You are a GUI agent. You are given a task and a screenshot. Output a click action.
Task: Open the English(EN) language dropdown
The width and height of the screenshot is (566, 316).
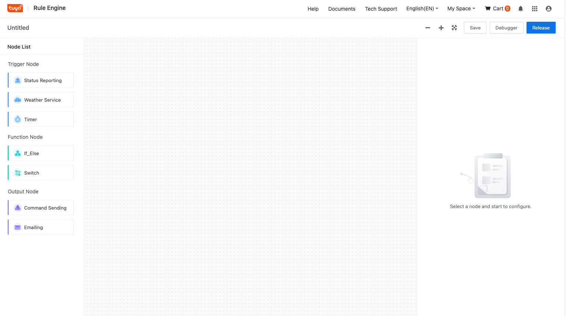[x=422, y=8]
